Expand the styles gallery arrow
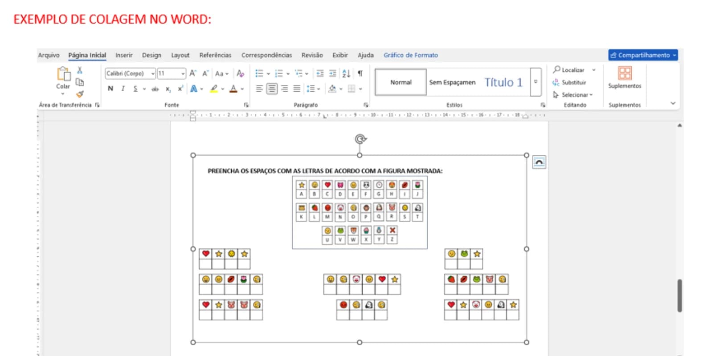The image size is (703, 356). pyautogui.click(x=535, y=82)
